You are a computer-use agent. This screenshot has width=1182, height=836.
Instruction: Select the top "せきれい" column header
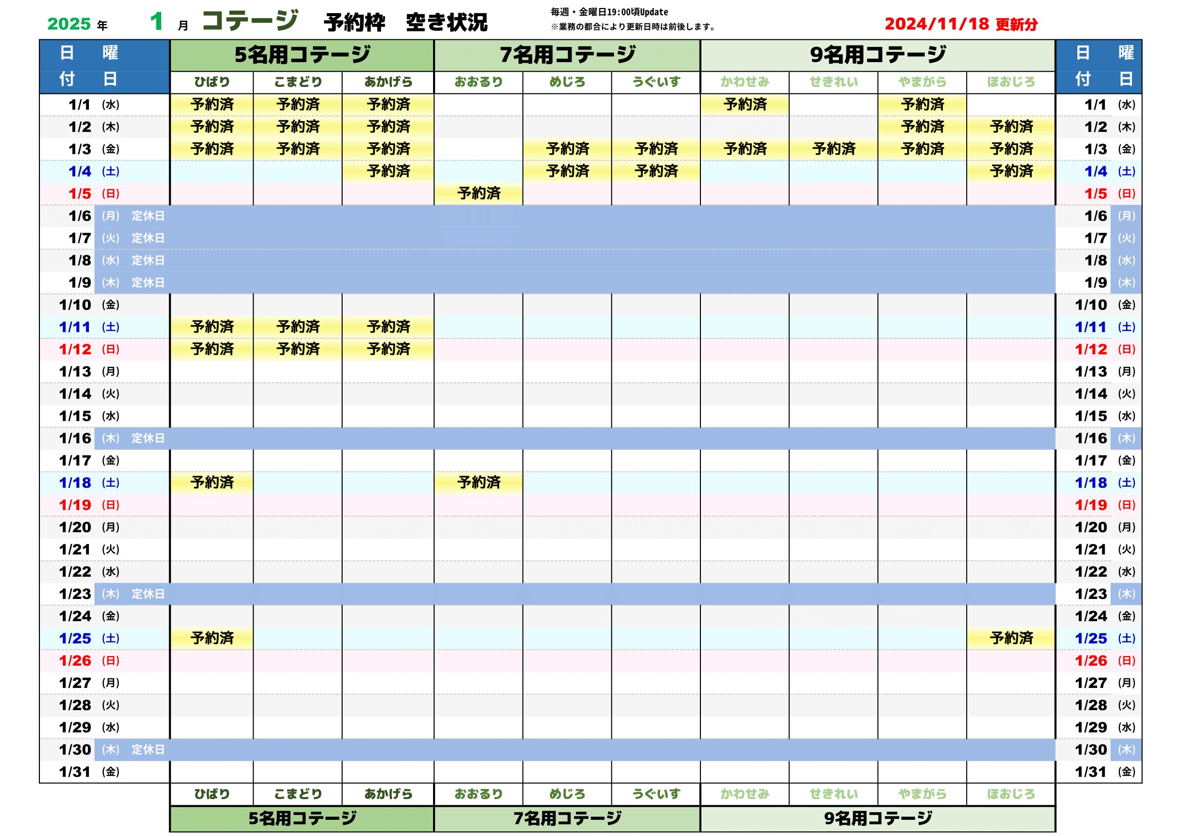click(x=834, y=82)
